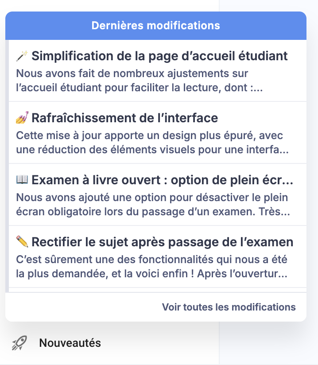318x365 pixels.
Task: Click the Dernières modifications header
Action: pyautogui.click(x=156, y=25)
